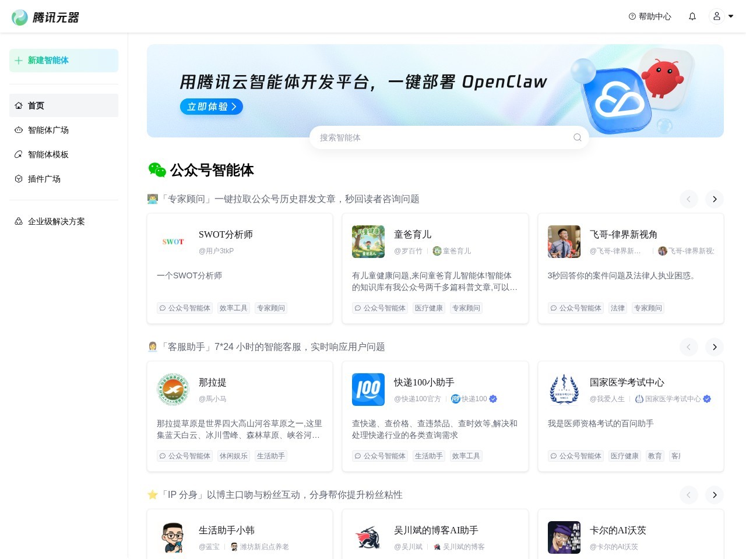746x559 pixels.
Task: Click the 快递100小助手 card title
Action: (x=424, y=383)
